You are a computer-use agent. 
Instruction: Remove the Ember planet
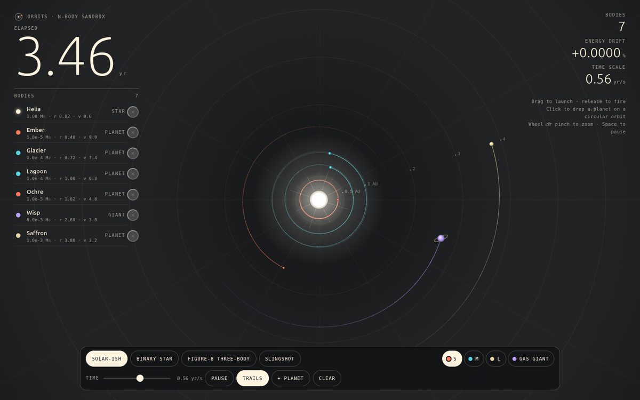click(133, 132)
